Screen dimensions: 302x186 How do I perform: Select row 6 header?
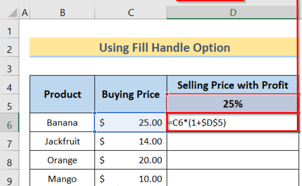9,125
